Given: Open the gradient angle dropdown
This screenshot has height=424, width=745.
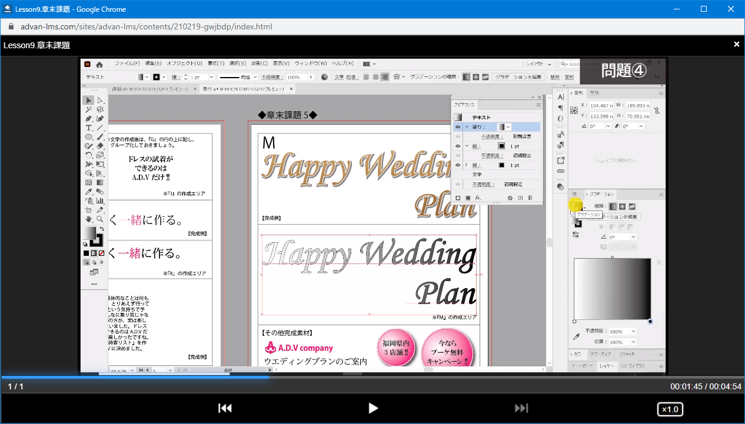Looking at the screenshot, I should [633, 236].
